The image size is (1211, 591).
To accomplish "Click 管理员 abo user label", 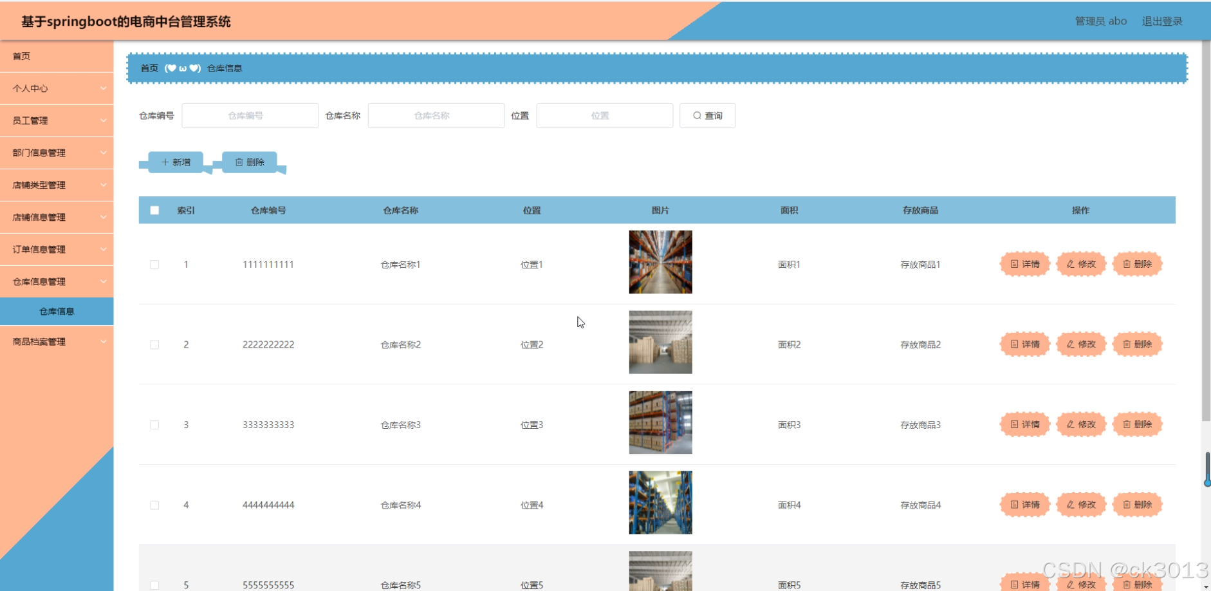I will pyautogui.click(x=1101, y=21).
